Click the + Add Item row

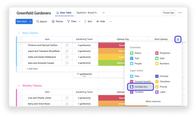32,69
